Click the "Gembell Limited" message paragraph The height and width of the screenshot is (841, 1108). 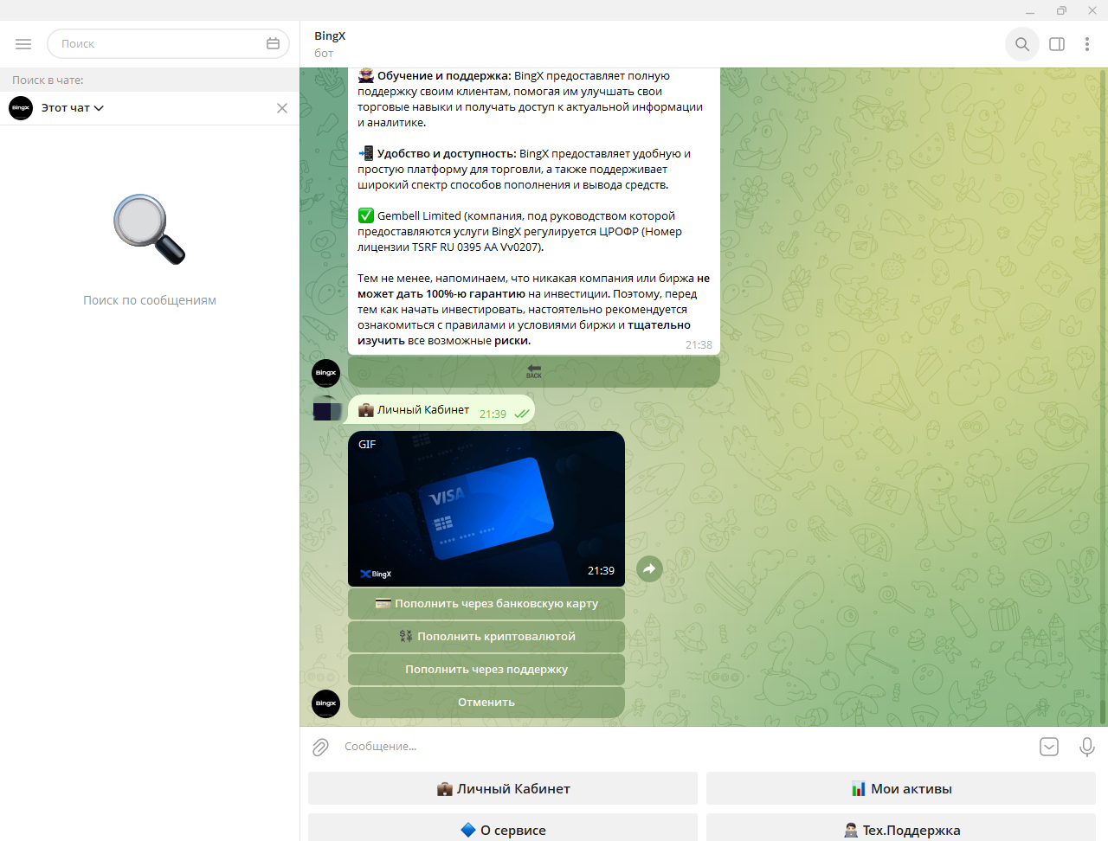click(x=519, y=232)
